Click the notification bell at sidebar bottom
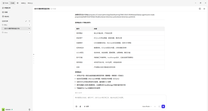The height and width of the screenshot is (111, 208). pyautogui.click(x=30, y=109)
